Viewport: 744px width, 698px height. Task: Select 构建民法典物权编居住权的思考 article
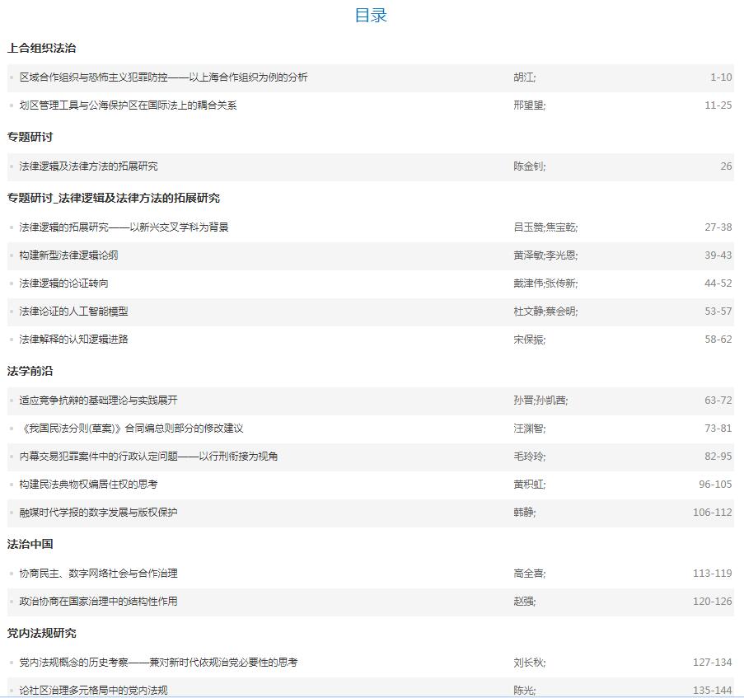tap(88, 485)
